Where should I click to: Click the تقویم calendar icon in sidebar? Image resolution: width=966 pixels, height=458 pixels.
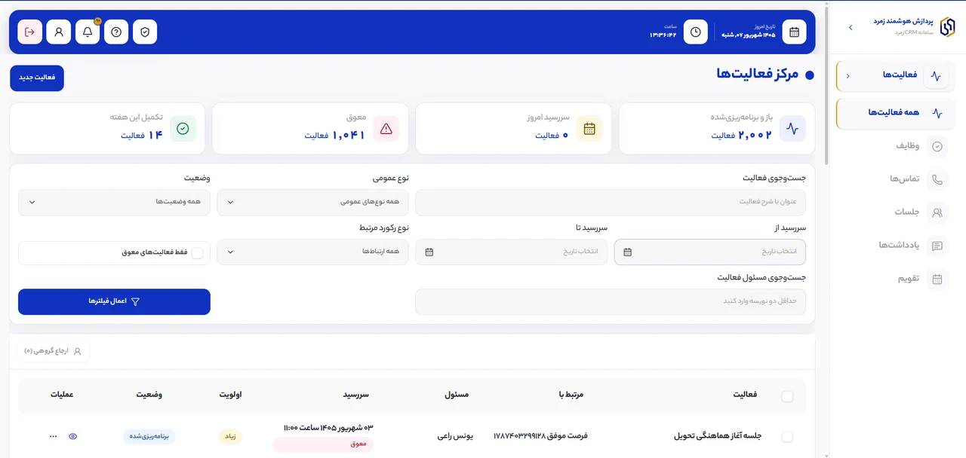[x=937, y=279]
